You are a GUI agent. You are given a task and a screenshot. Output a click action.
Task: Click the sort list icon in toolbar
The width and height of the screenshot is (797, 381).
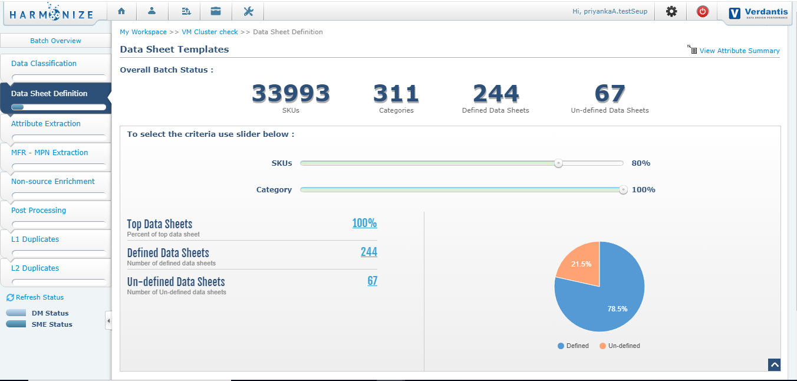(186, 11)
